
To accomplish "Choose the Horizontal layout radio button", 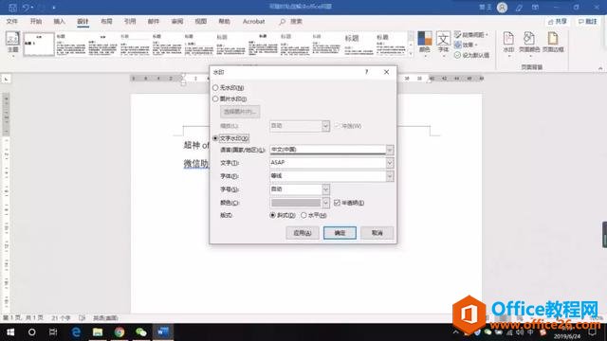I will (x=303, y=215).
